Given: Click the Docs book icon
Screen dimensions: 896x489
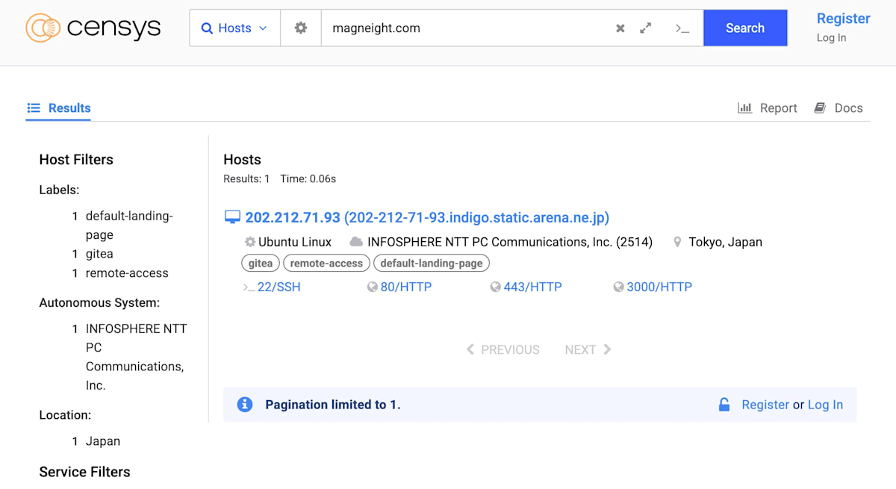Looking at the screenshot, I should (820, 108).
